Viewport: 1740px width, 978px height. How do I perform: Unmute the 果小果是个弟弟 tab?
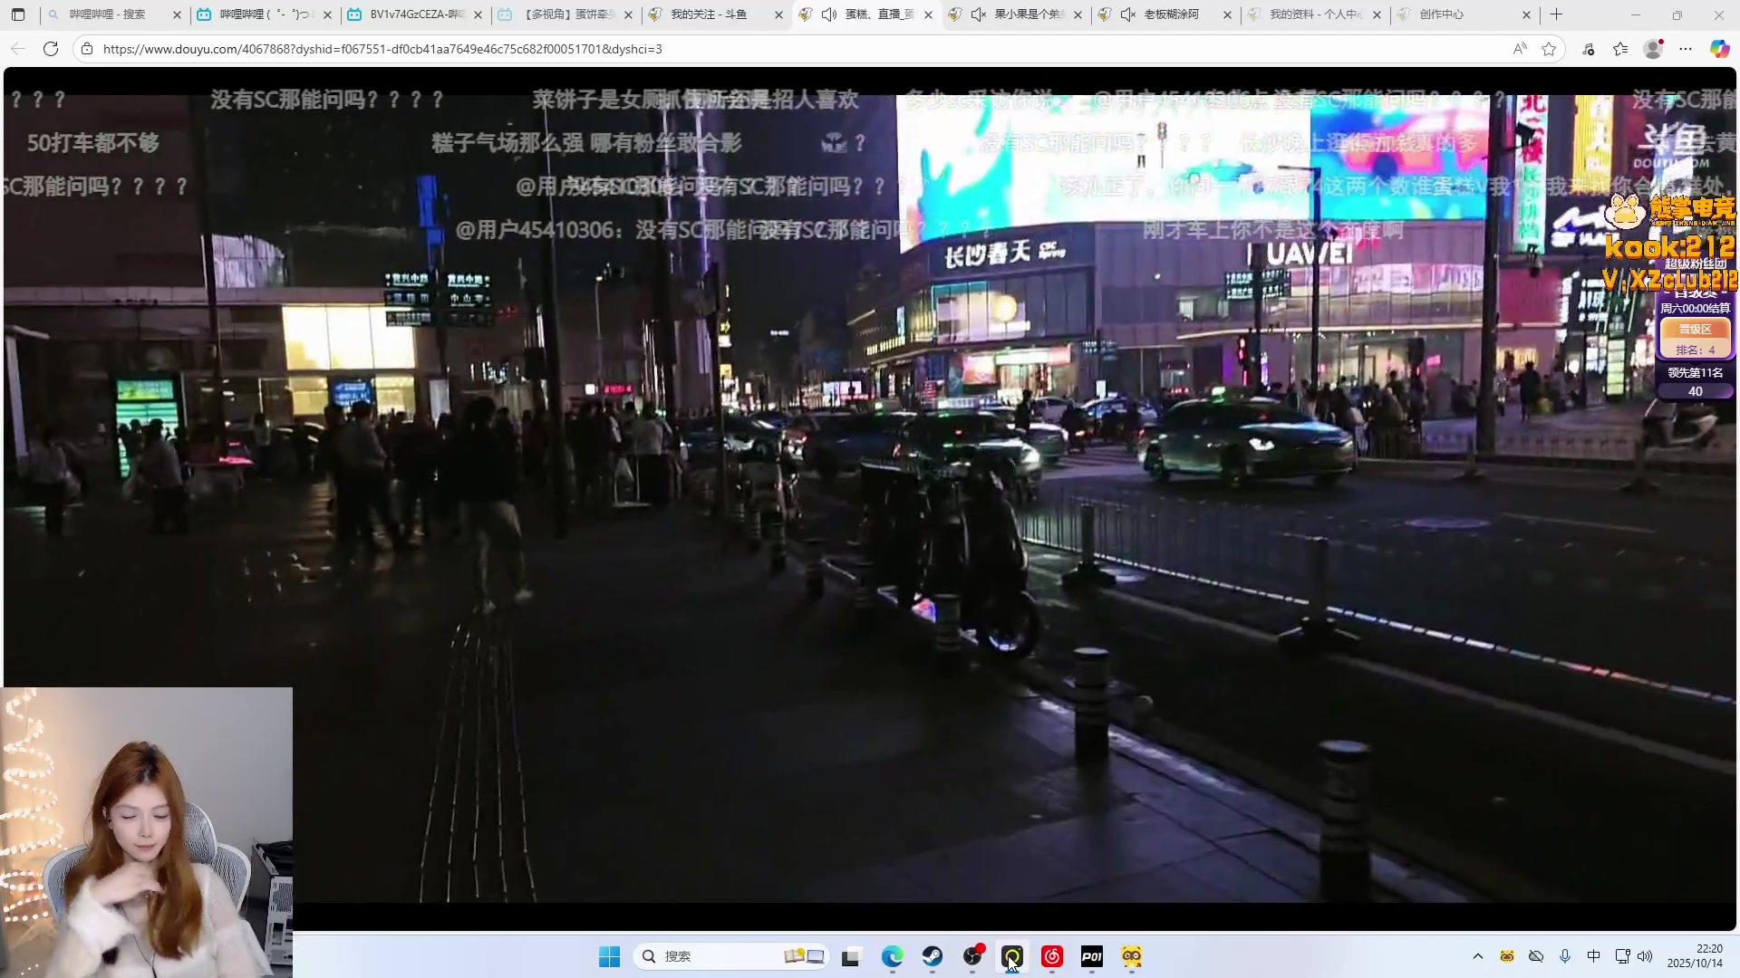[978, 14]
